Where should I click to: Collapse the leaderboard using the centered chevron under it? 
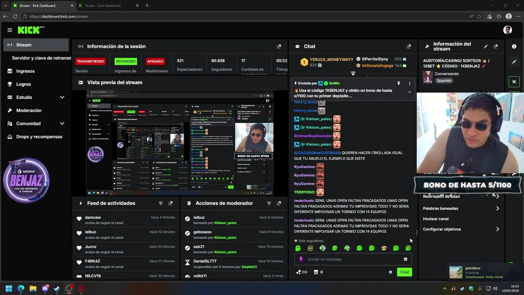click(353, 73)
